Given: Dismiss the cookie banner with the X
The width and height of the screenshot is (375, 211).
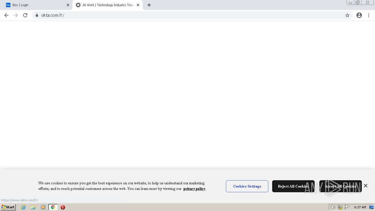Looking at the screenshot, I should pyautogui.click(x=366, y=186).
